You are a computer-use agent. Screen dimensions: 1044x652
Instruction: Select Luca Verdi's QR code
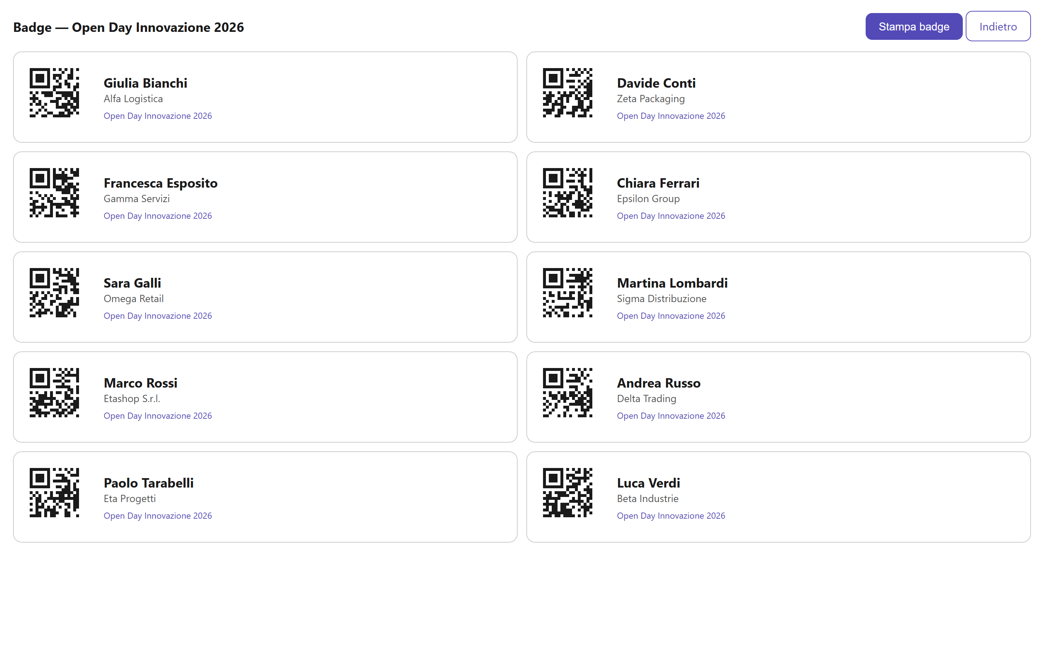coord(567,493)
